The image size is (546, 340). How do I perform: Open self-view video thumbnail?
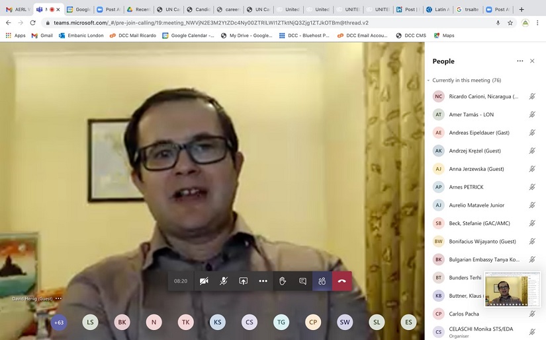[512, 289]
